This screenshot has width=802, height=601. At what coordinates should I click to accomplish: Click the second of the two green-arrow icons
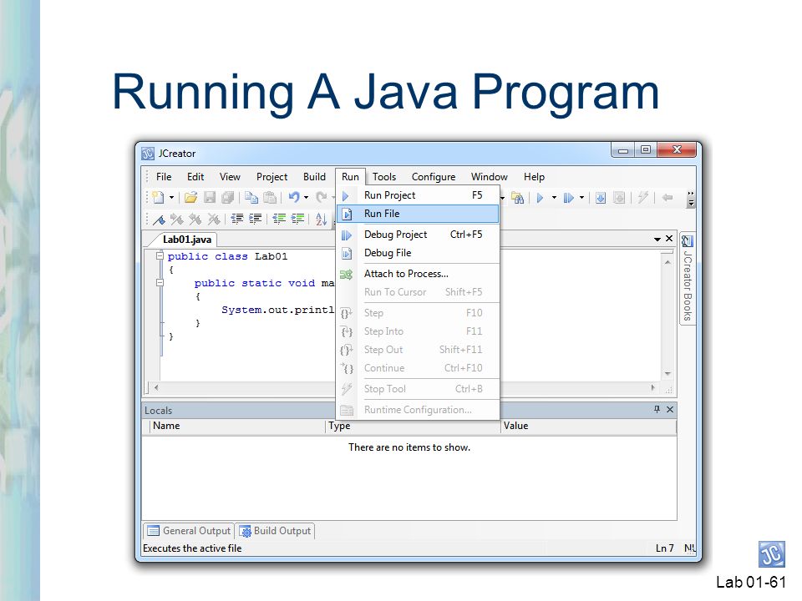(297, 220)
